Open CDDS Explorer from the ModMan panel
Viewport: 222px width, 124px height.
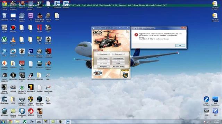coord(103,58)
